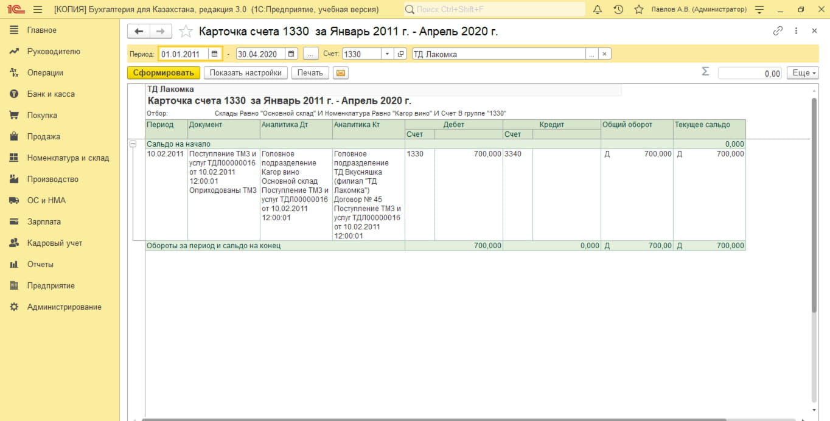The height and width of the screenshot is (421, 830).
Task: Open the Банк и касса section
Action: pyautogui.click(x=51, y=94)
